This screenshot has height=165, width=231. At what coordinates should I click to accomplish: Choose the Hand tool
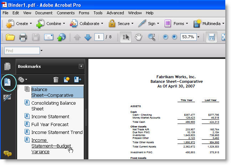coord(138,37)
